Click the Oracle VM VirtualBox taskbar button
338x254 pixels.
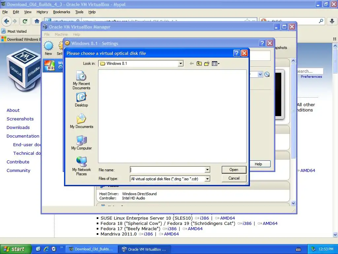(x=145, y=249)
